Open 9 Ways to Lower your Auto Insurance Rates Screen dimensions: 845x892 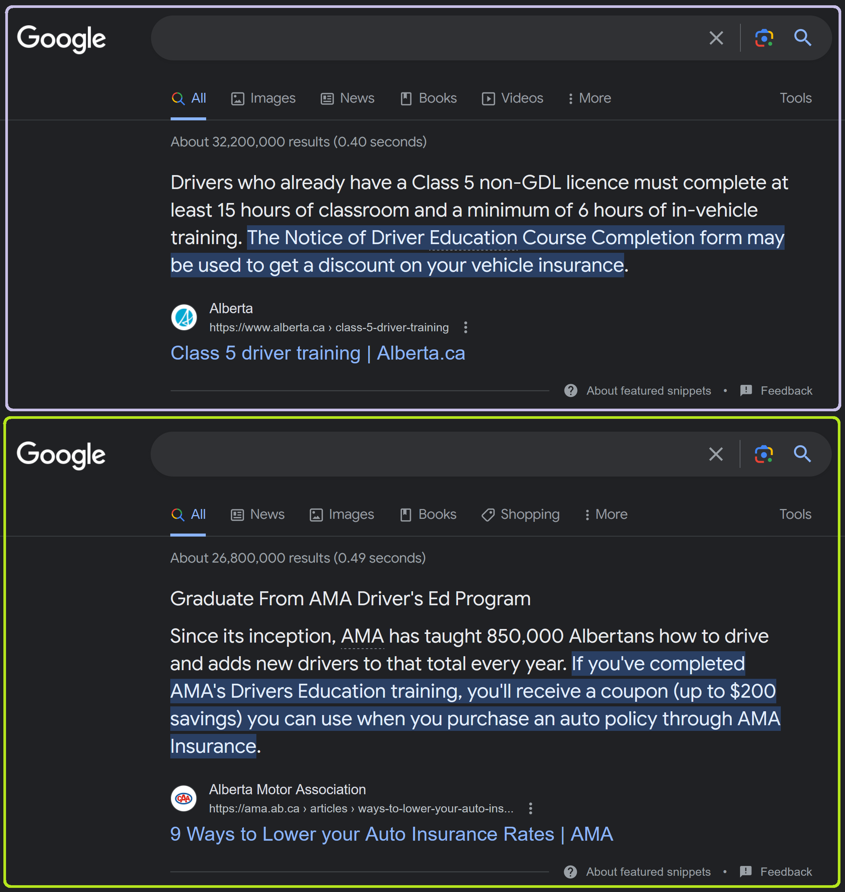[392, 834]
